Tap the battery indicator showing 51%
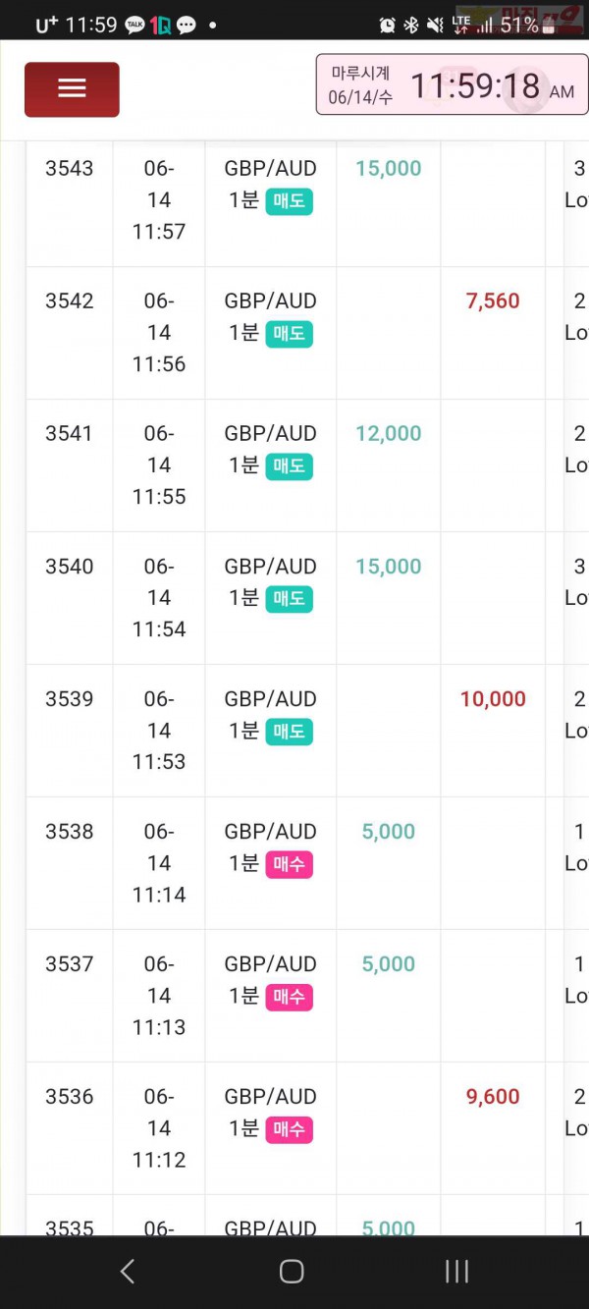Viewport: 589px width, 1309px height. click(x=528, y=26)
